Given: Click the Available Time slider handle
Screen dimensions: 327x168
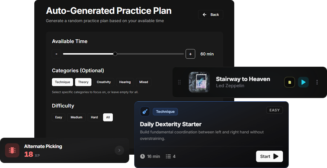Looking at the screenshot, I should tap(115, 54).
